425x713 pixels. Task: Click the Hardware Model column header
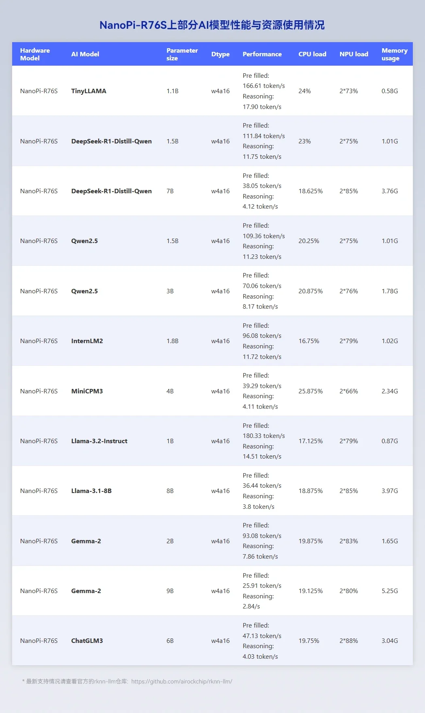[35, 54]
